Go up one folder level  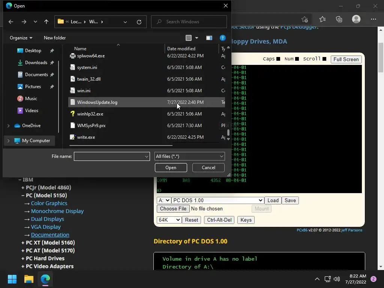click(46, 22)
